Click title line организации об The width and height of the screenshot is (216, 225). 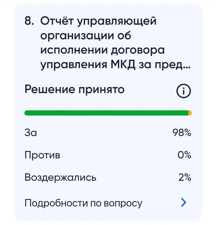point(86,36)
